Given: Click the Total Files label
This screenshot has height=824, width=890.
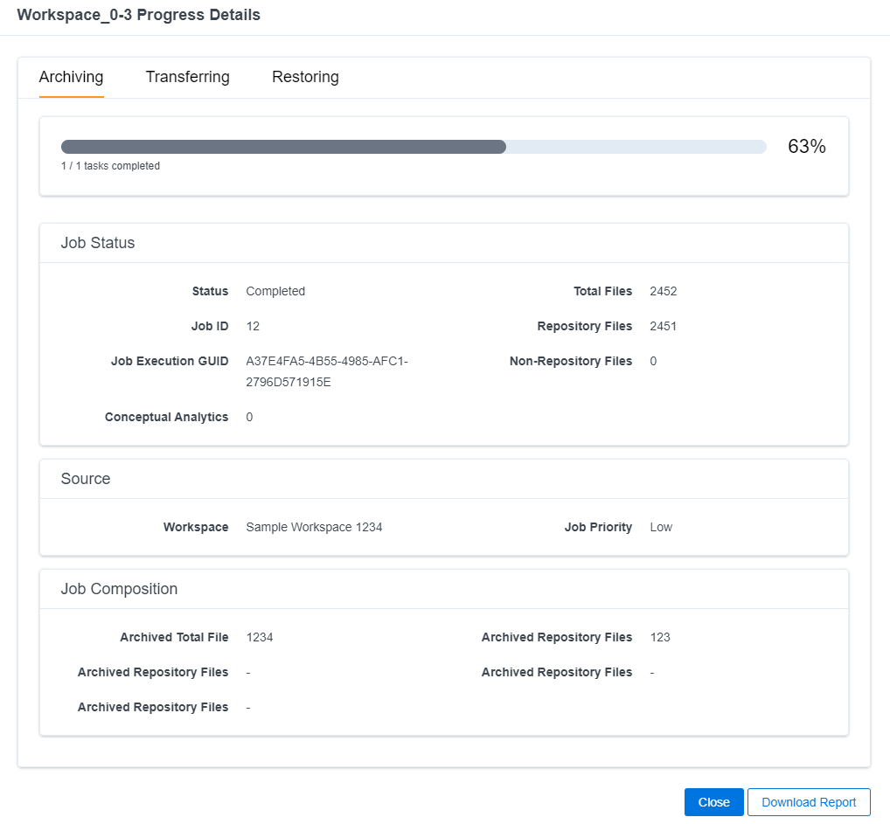Looking at the screenshot, I should [x=602, y=291].
